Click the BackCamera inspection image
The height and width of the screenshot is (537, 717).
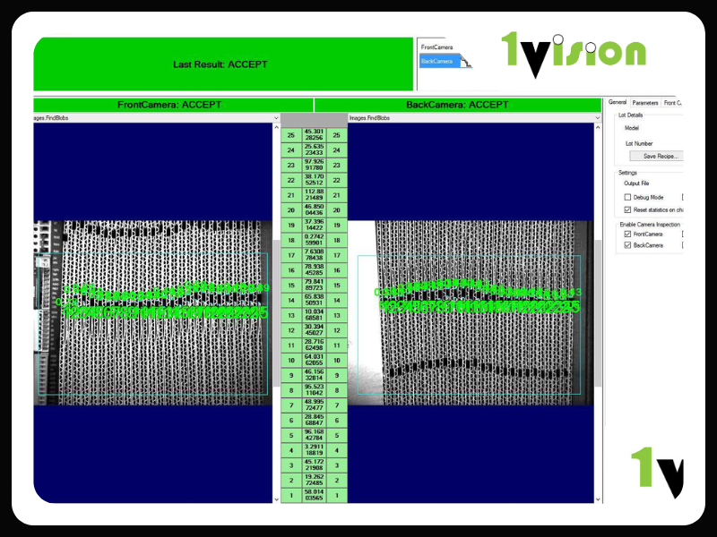click(x=471, y=313)
